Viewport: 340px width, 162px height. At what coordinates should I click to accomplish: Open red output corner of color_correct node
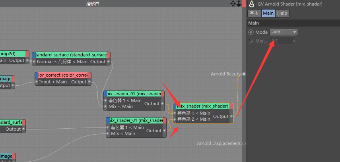(x=89, y=75)
